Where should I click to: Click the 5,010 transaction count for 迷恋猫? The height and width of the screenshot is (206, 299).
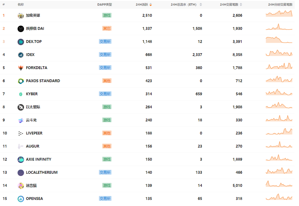[x=238, y=186]
